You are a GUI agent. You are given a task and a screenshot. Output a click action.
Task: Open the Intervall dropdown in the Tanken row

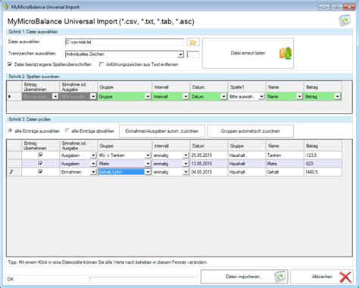[x=186, y=155]
